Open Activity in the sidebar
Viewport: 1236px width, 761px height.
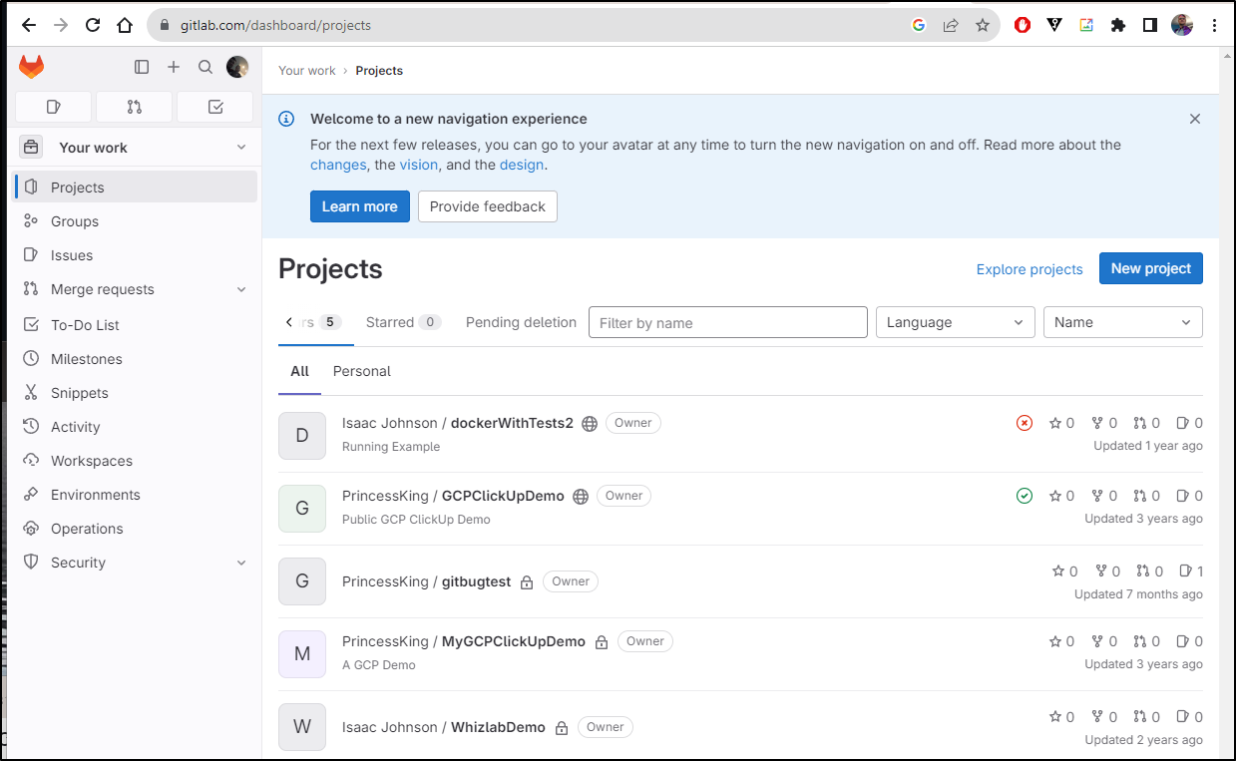tap(136, 427)
